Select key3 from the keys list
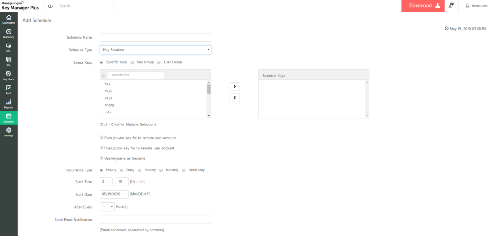 tap(108, 98)
